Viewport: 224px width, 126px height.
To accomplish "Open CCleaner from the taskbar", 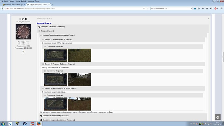I will pyautogui.click(x=32, y=124).
